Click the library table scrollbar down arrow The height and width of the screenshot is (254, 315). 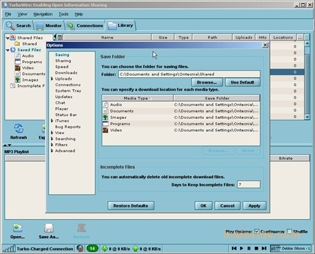coord(307,116)
